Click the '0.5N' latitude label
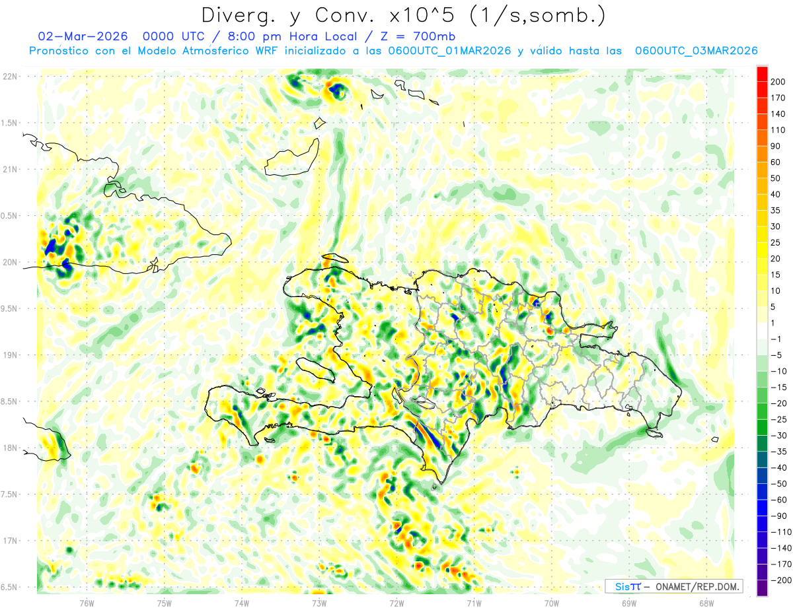Screen dimensions: 793x612 [x=9, y=216]
